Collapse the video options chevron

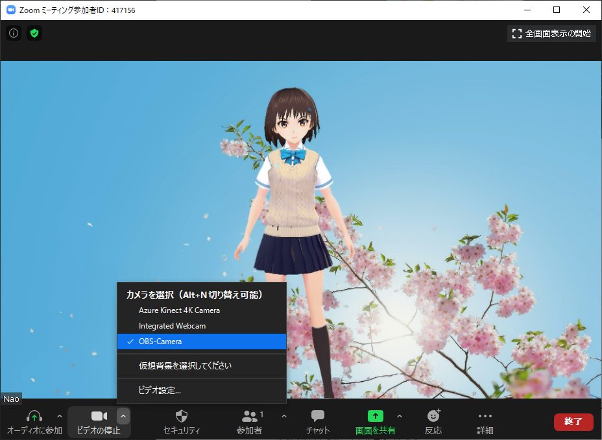tap(123, 416)
